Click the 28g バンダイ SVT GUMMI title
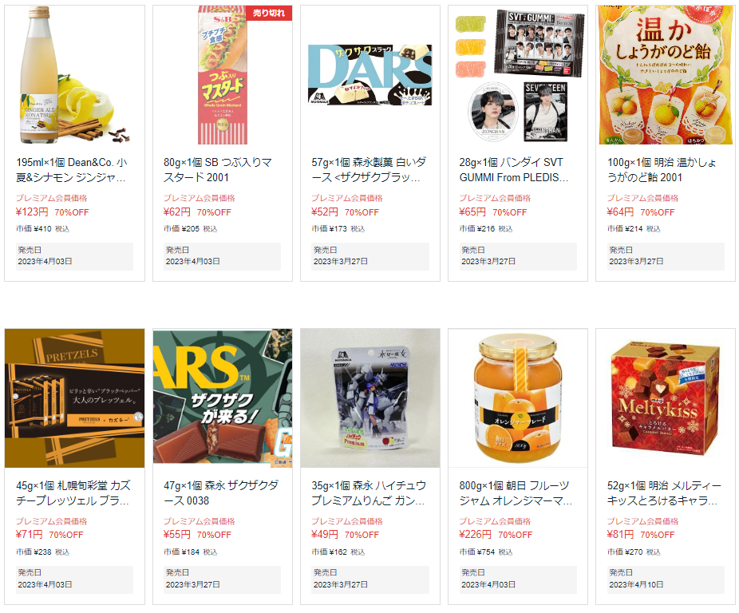 tap(514, 170)
